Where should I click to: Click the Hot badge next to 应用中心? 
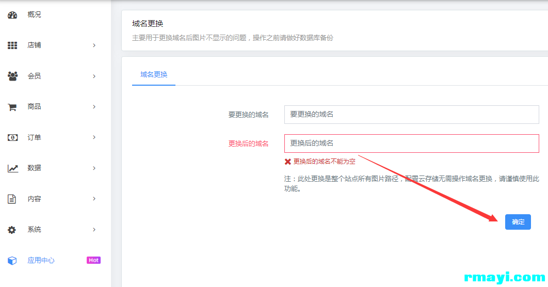click(x=94, y=260)
